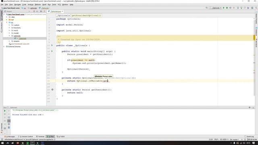Click src breadcrumb in navigation bar
Viewport: 258px width, 145px height.
click(24, 8)
